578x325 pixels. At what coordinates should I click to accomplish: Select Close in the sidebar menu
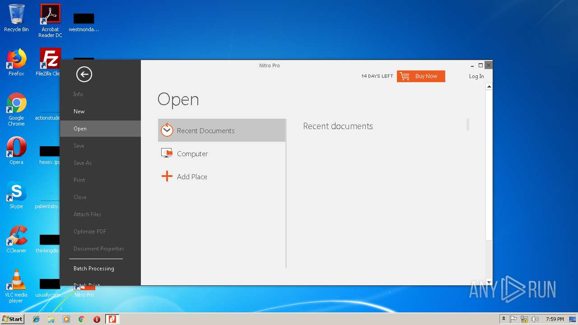80,197
